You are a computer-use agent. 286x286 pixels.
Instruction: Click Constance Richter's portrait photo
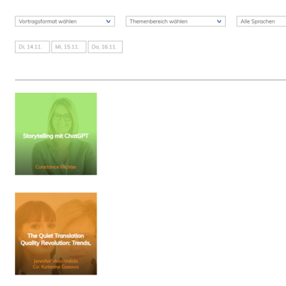pos(62,116)
